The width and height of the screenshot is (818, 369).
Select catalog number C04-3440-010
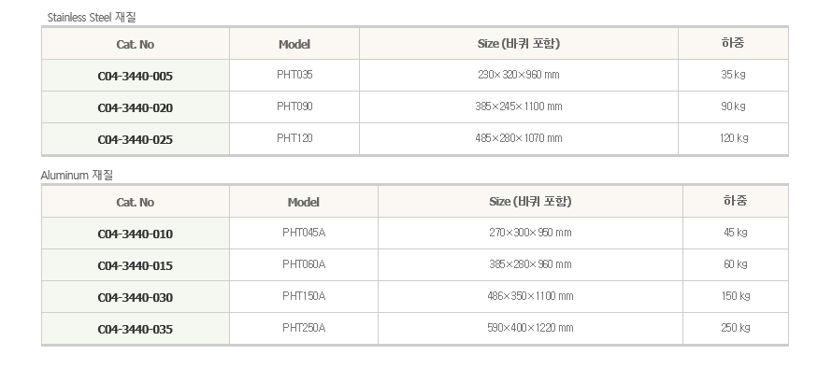[136, 234]
